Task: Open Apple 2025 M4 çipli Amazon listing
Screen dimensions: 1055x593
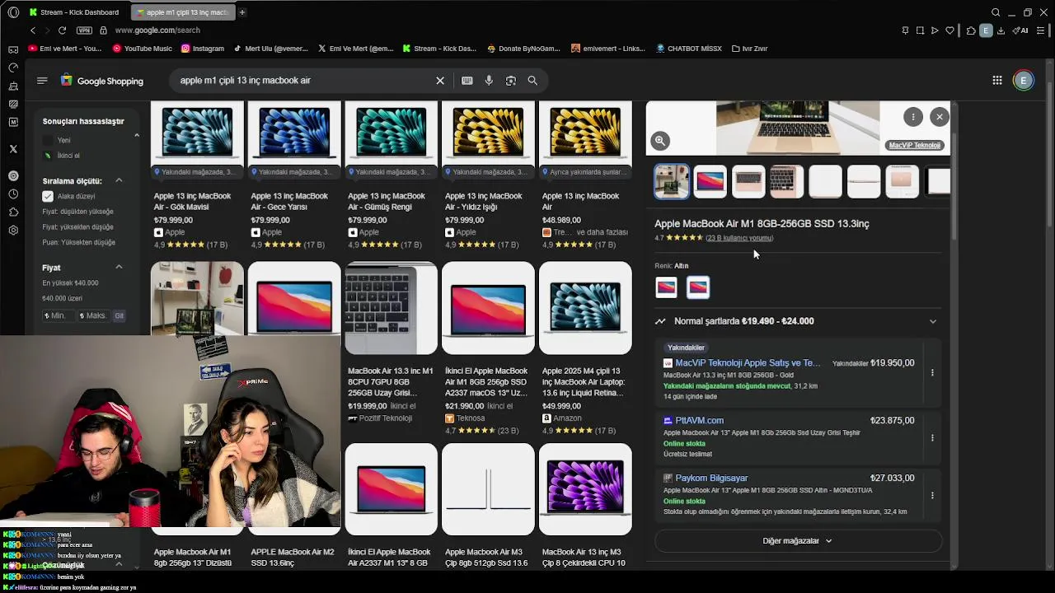Action: (585, 349)
